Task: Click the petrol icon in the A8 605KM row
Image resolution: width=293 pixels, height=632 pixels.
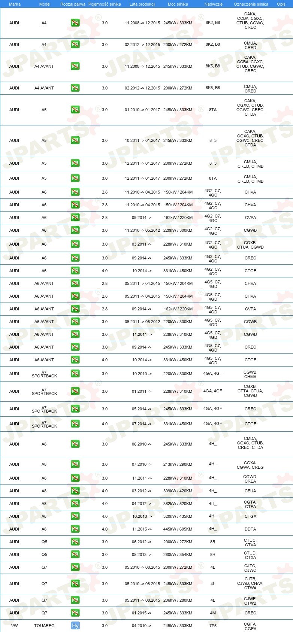Action: [x=75, y=529]
